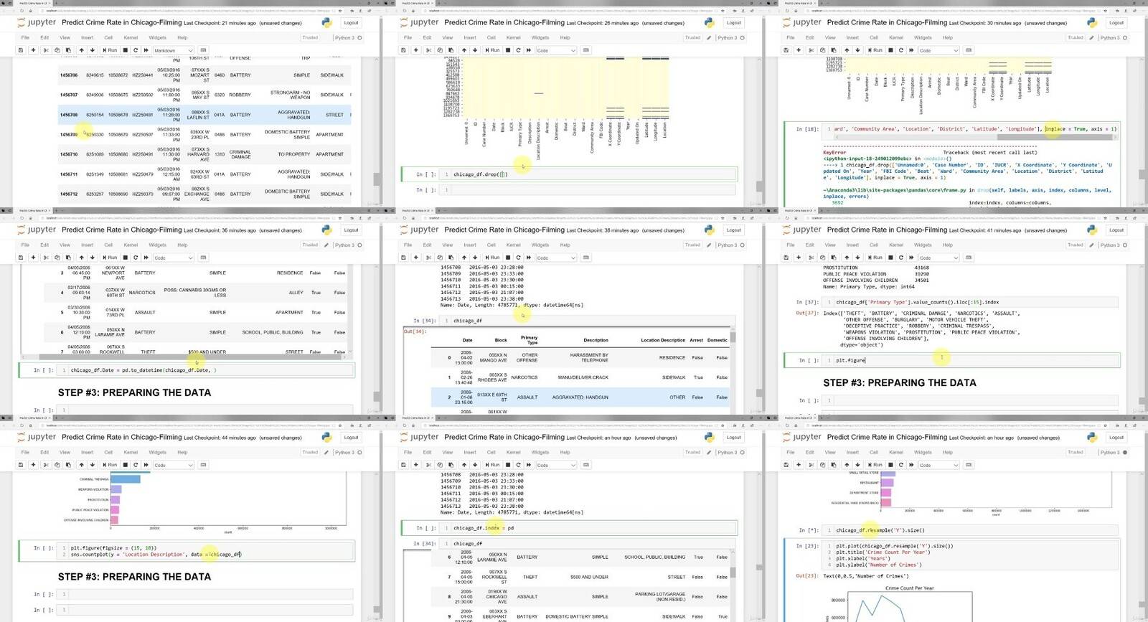Open cell type dropdown in the chicago_df.index notebook

[x=556, y=465]
